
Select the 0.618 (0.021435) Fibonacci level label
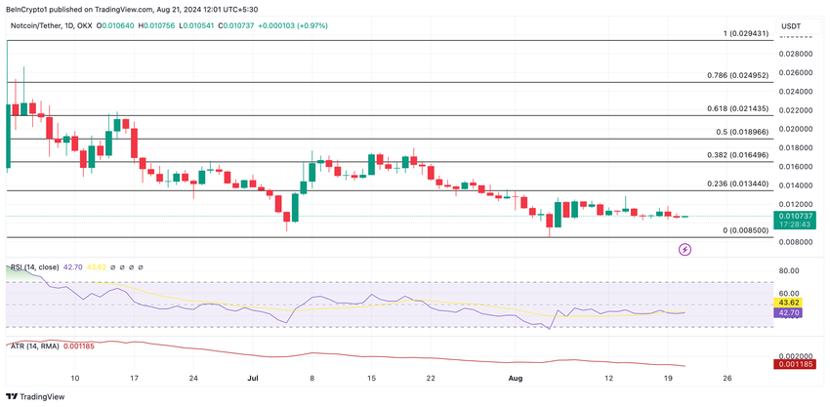(737, 108)
